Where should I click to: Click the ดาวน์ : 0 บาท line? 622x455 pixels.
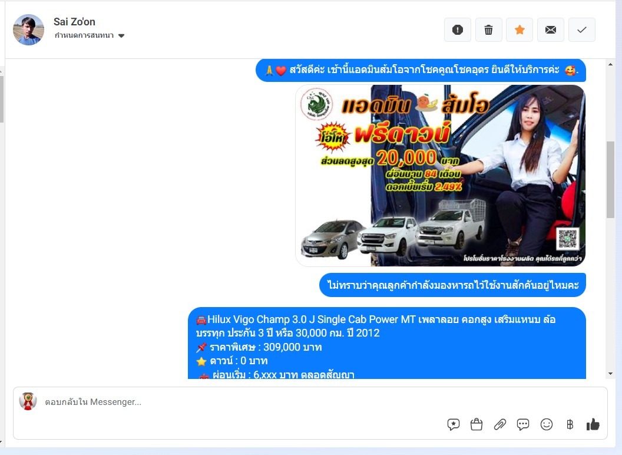(232, 361)
